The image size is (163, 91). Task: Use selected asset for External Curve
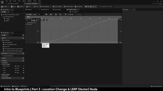[x=32, y=21]
